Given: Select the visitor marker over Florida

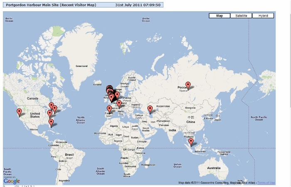Looking at the screenshot, I should [x=51, y=123].
